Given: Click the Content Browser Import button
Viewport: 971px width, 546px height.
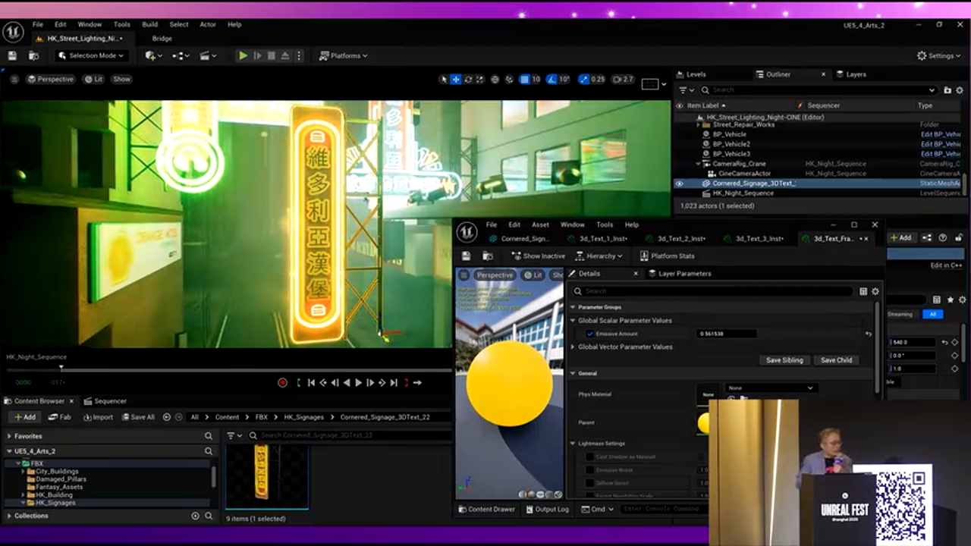Looking at the screenshot, I should 97,417.
